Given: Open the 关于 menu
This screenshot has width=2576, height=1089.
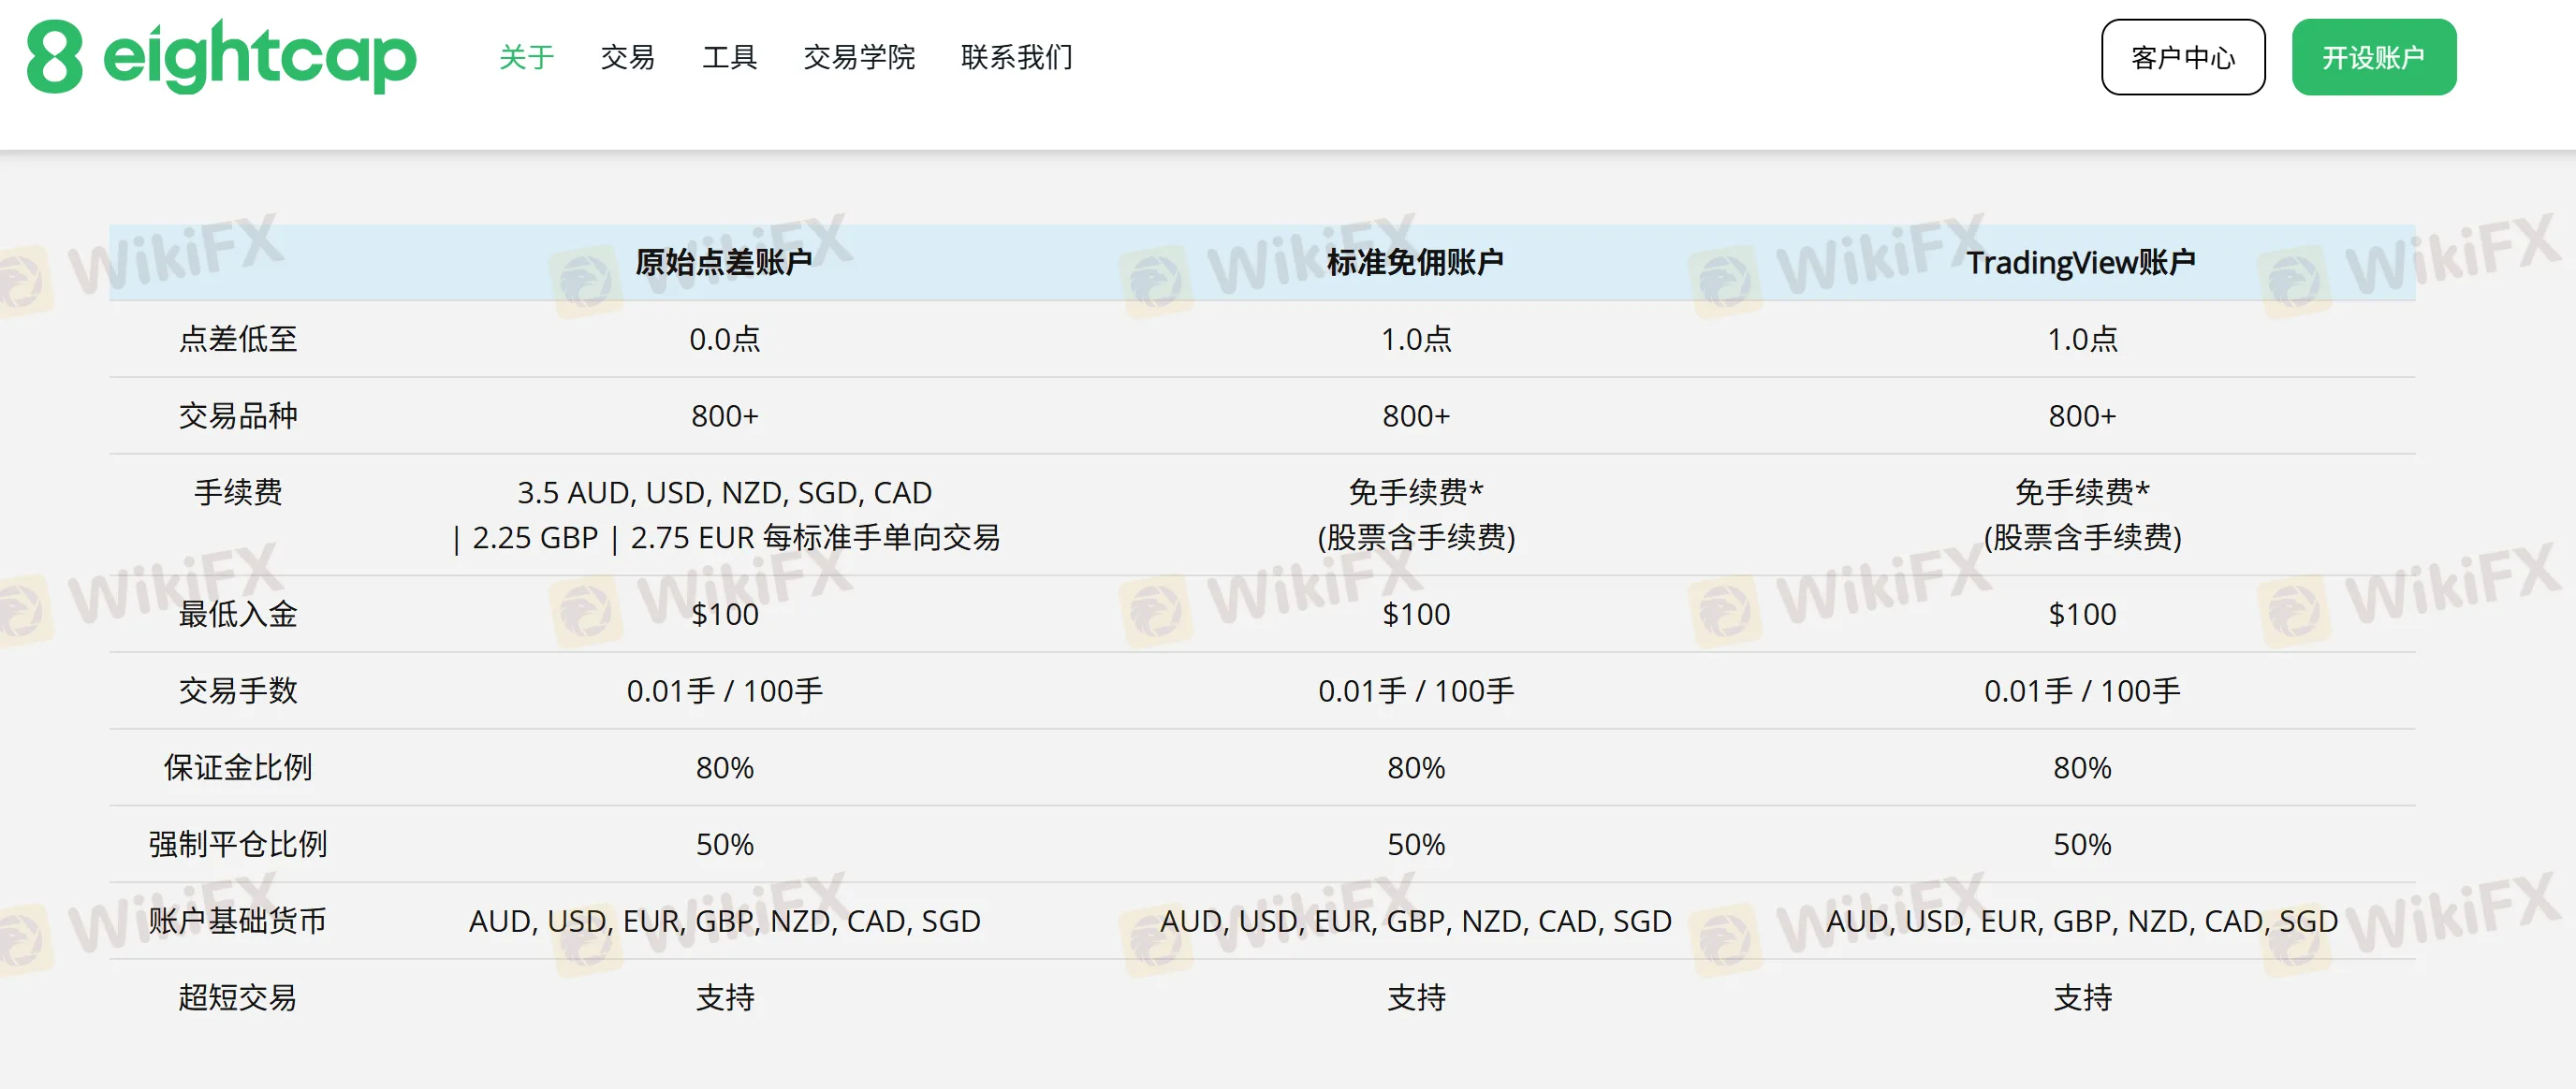Looking at the screenshot, I should [x=526, y=57].
